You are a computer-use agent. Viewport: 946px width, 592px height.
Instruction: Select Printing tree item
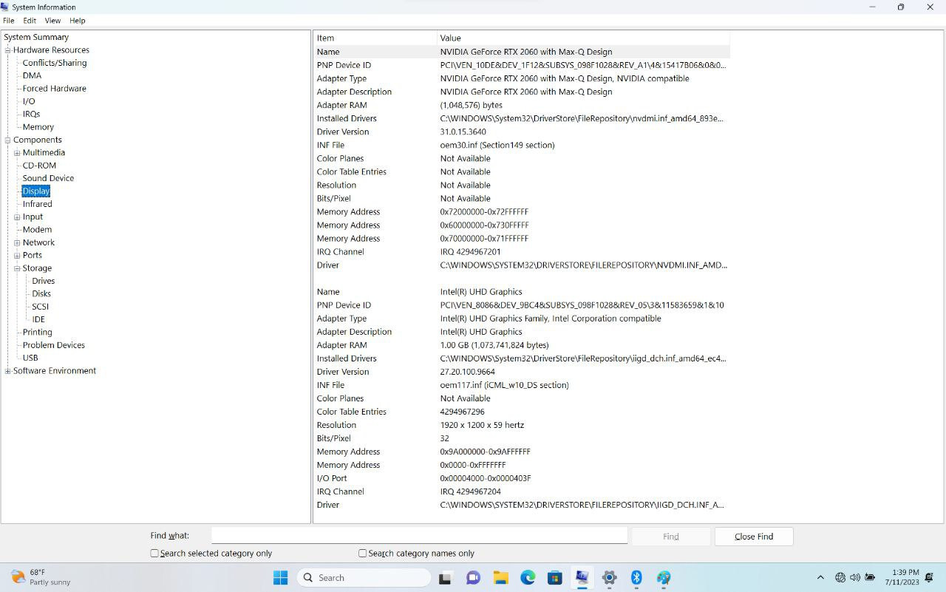37,333
